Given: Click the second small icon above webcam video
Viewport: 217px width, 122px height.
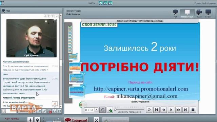Looking at the screenshot, I should [49, 16].
